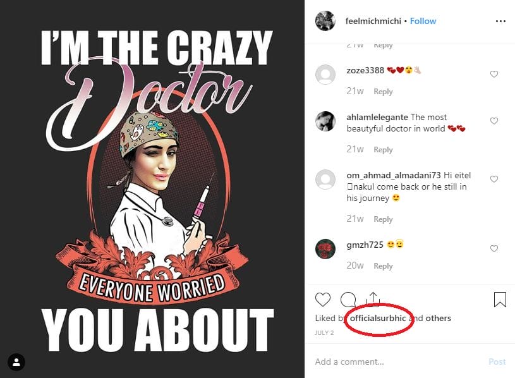Open ahlamlelegante's profile picture
Screen dimensions: 515x378
coord(325,121)
